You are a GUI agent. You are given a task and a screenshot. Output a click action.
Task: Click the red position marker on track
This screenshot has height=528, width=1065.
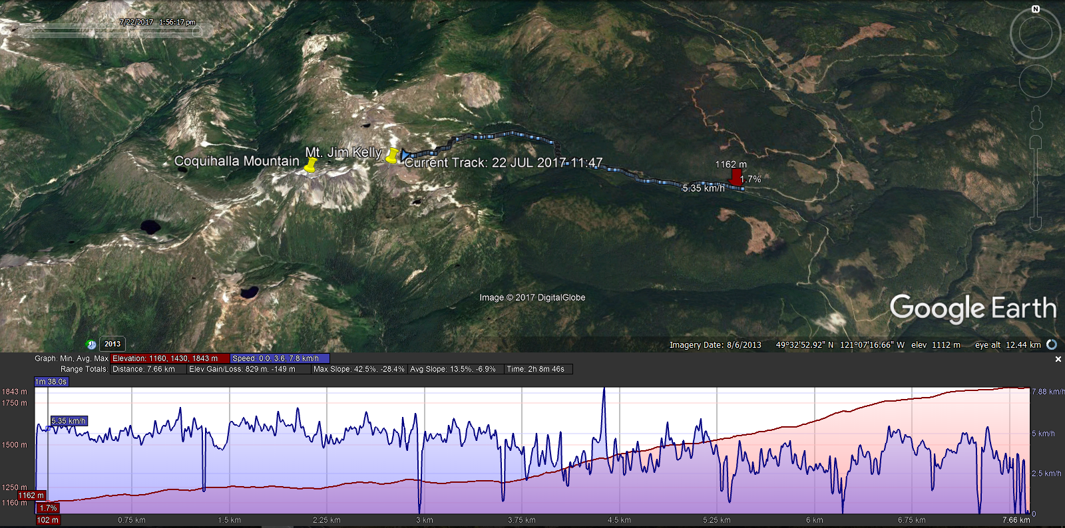(736, 177)
